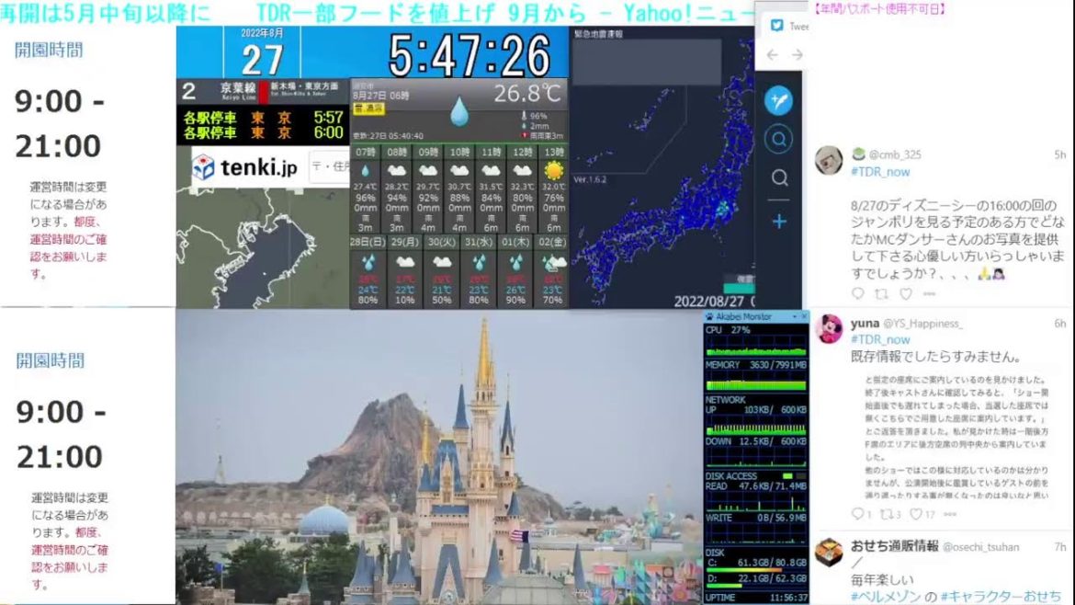The image size is (1075, 605).
Task: Click the '各駅停車 東京 5:57' train departure row
Action: point(264,118)
